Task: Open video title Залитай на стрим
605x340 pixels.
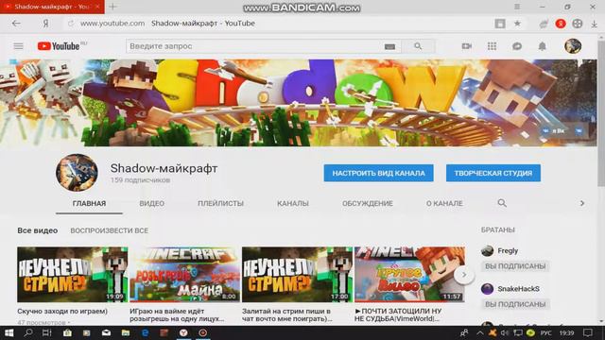Action: click(x=287, y=314)
